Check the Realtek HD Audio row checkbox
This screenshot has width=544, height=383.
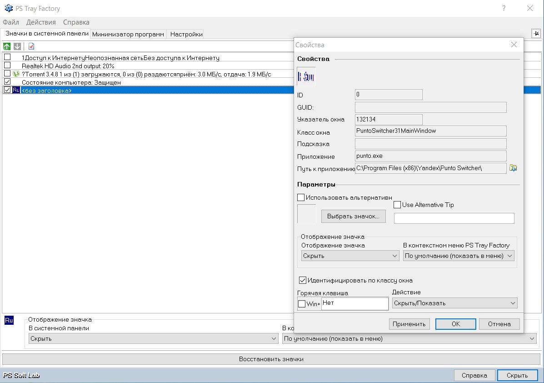[7, 66]
